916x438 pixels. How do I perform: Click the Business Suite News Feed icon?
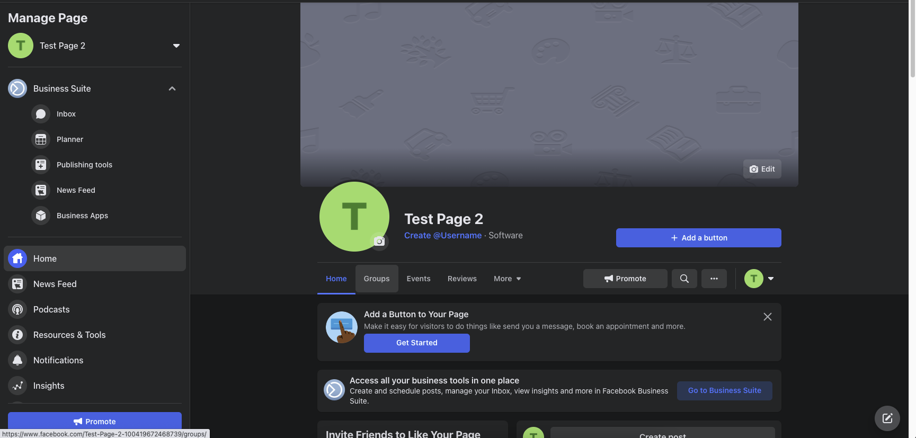[x=41, y=190]
